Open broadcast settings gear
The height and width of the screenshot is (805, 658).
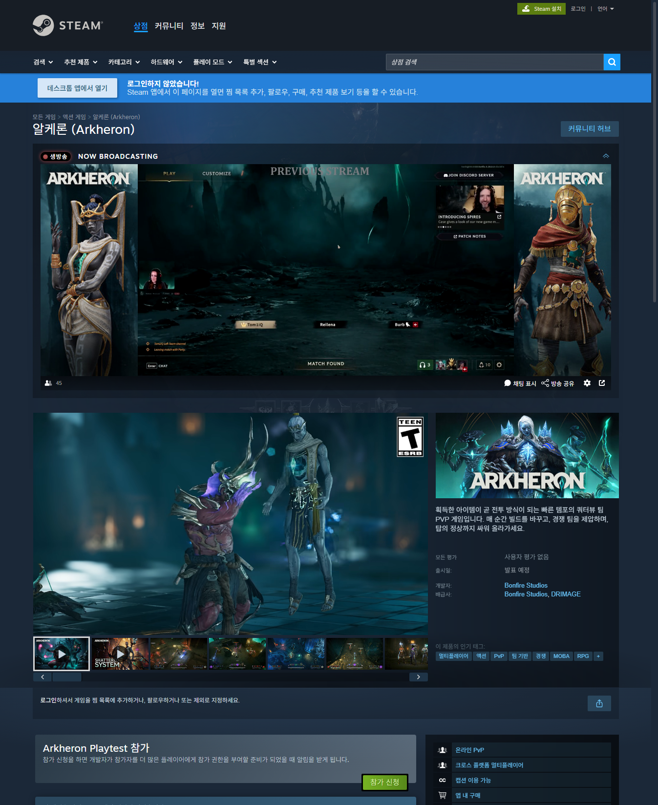587,383
